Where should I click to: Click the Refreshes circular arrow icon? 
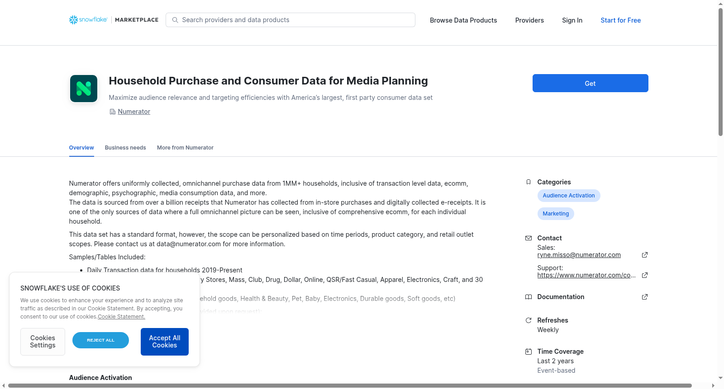coord(528,320)
